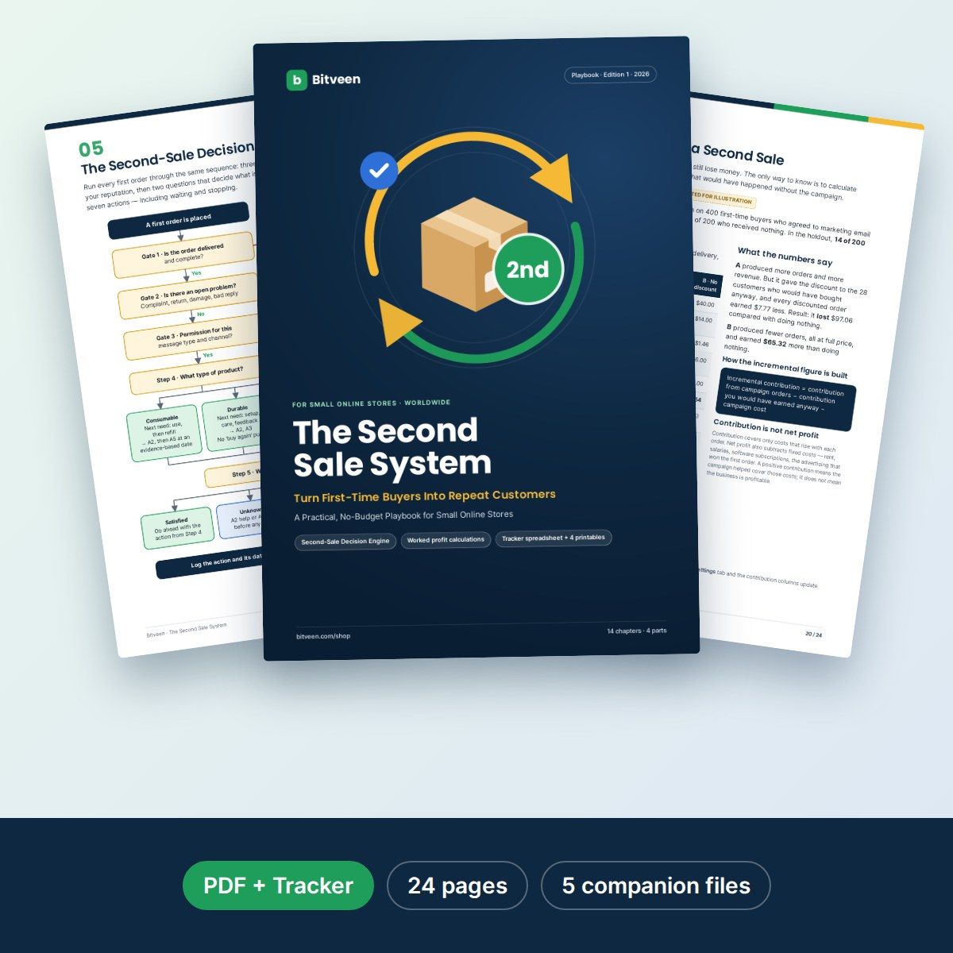Click the 'Log the action and its' dark box
Viewport: 953px width, 953px height.
[x=211, y=563]
